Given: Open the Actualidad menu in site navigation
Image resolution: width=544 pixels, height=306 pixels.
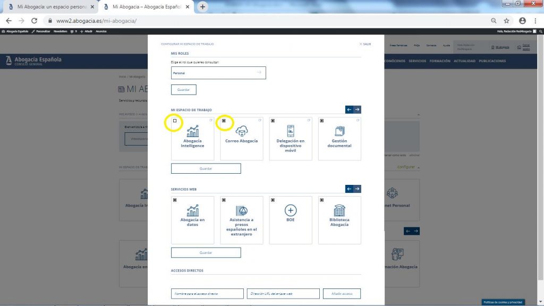Looking at the screenshot, I should tap(464, 61).
